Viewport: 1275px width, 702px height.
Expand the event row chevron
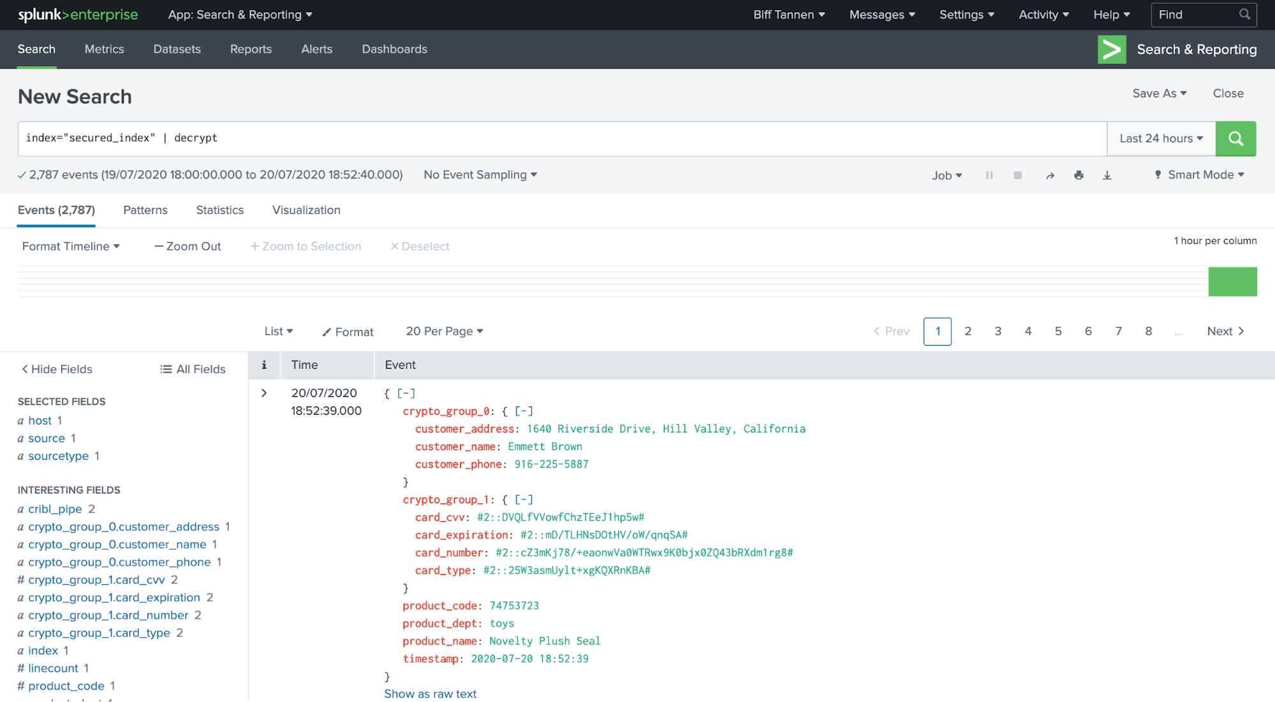[x=264, y=393]
